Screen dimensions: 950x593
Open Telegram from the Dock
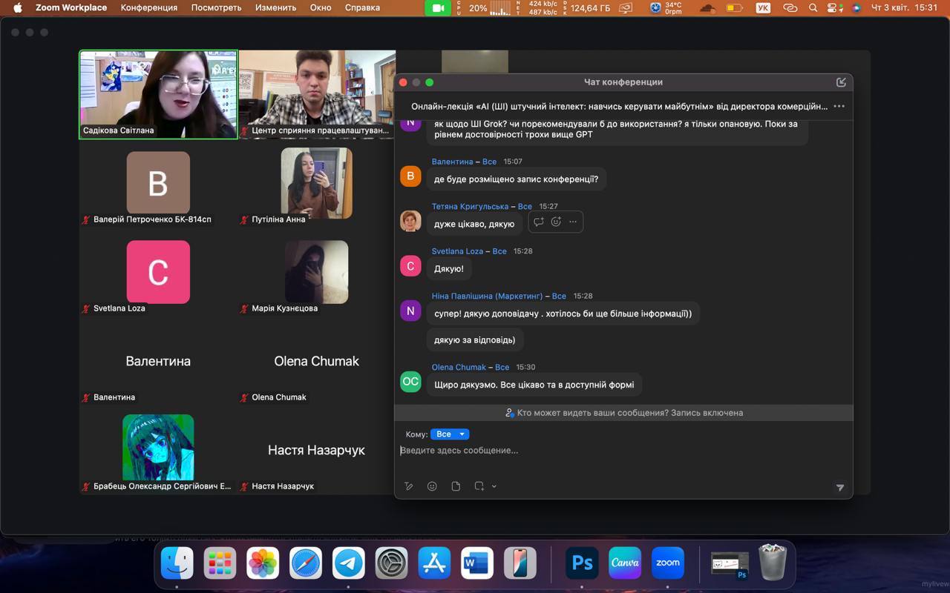pyautogui.click(x=348, y=563)
